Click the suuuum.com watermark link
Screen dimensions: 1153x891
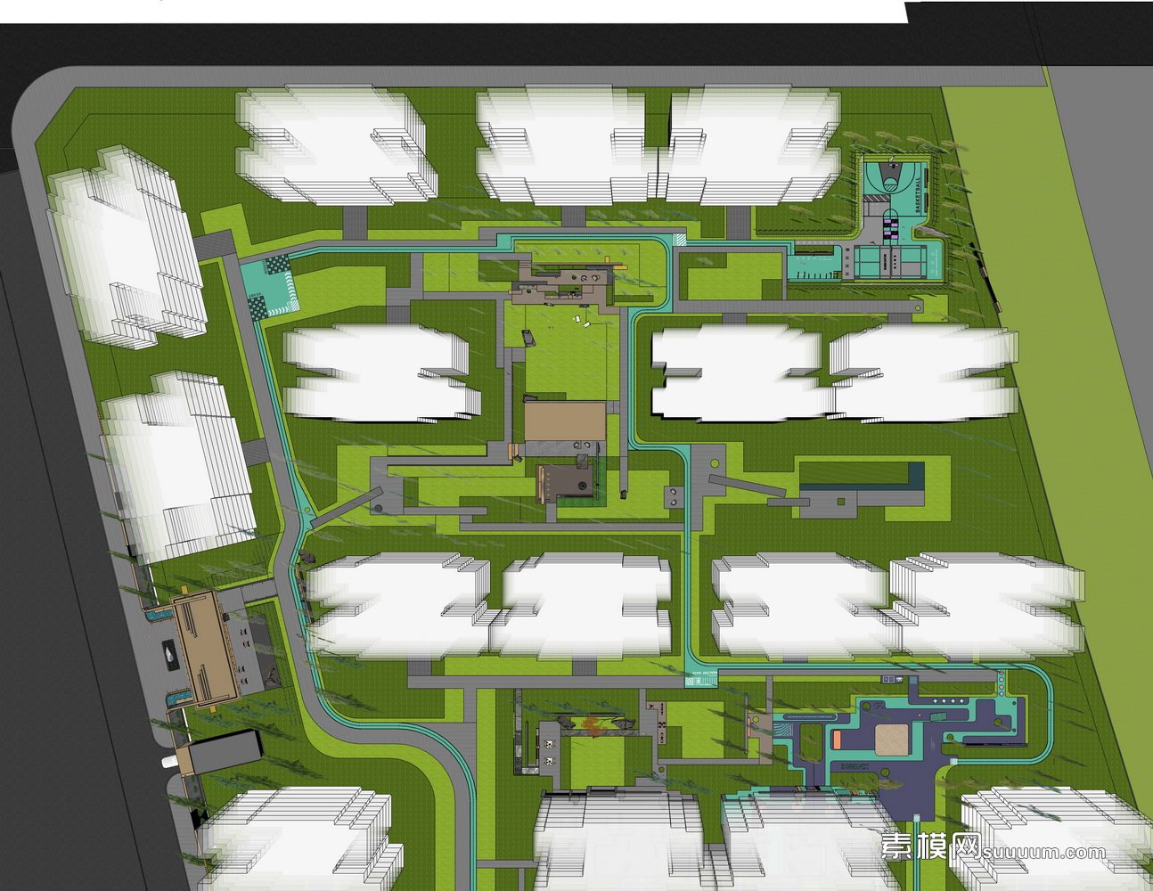1044,852
